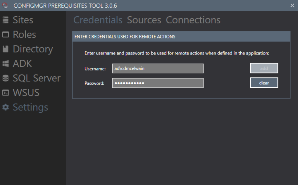
Task: Click the gear icon beside Settings
Action: 6,108
